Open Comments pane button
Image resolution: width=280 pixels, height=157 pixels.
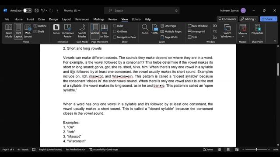[x=227, y=19]
